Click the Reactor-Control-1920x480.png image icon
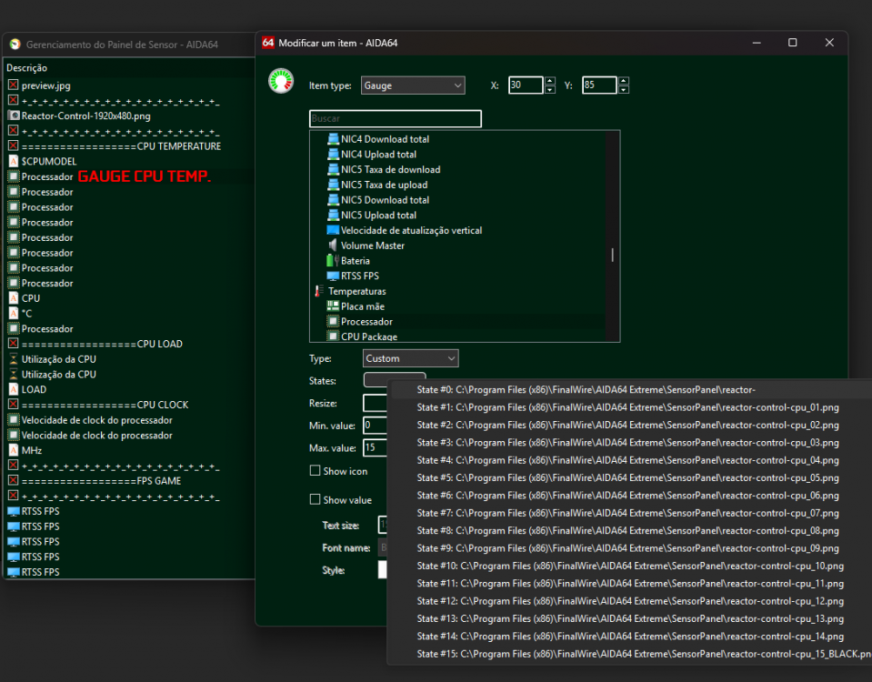This screenshot has width=872, height=682. pos(14,115)
